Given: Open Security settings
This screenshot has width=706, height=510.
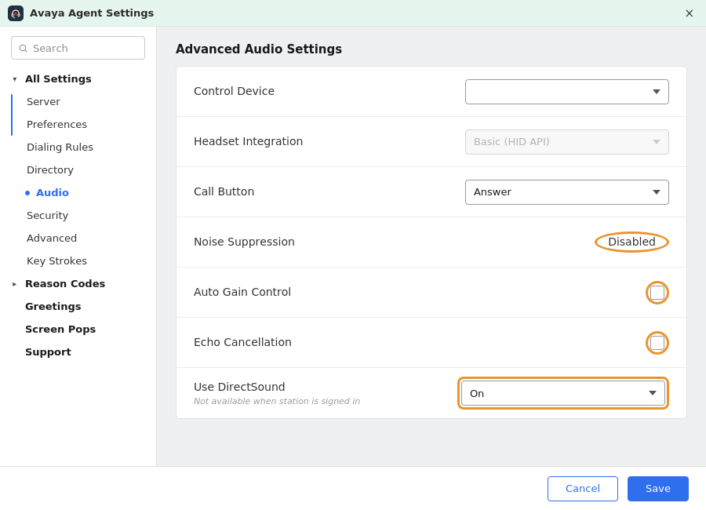Looking at the screenshot, I should tap(47, 215).
